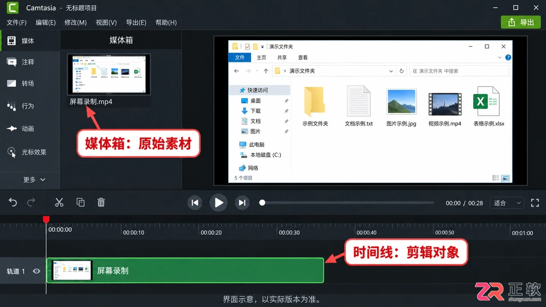Enter full screen preview mode

(x=535, y=203)
